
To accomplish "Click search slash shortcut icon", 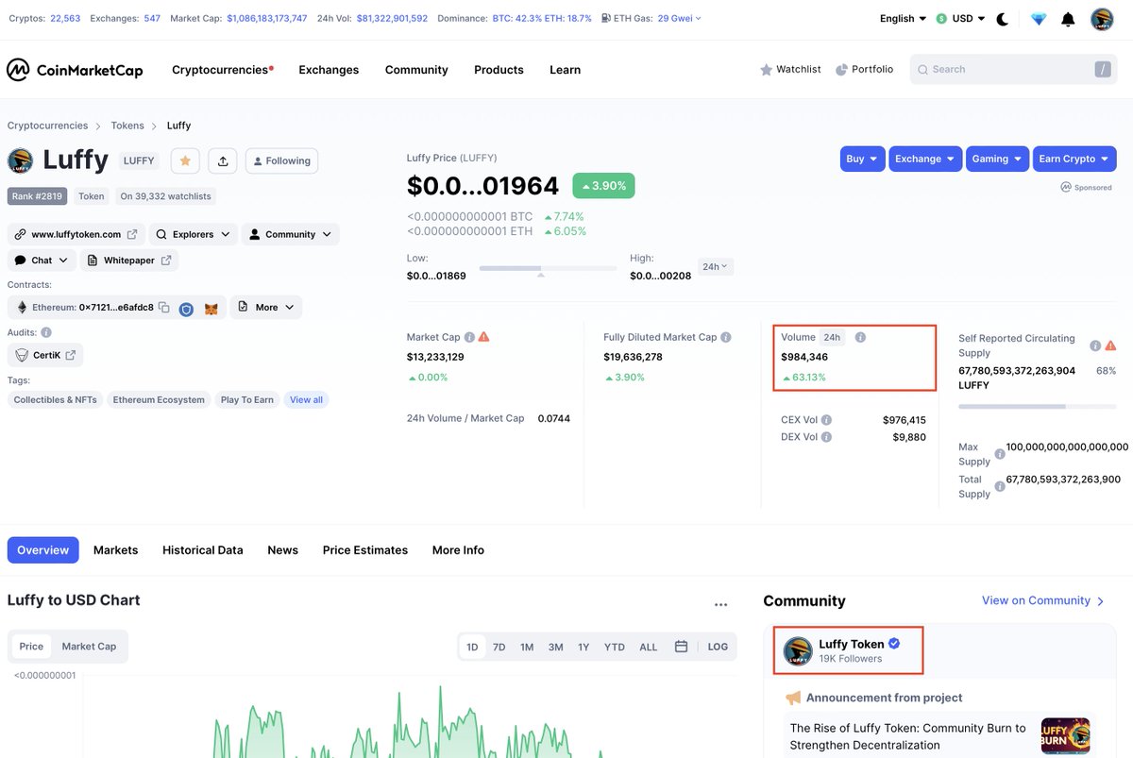I will (x=1102, y=69).
